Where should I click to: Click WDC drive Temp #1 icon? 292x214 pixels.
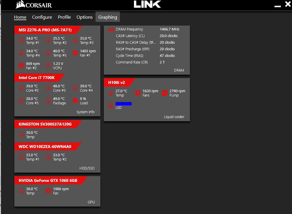click(21, 157)
